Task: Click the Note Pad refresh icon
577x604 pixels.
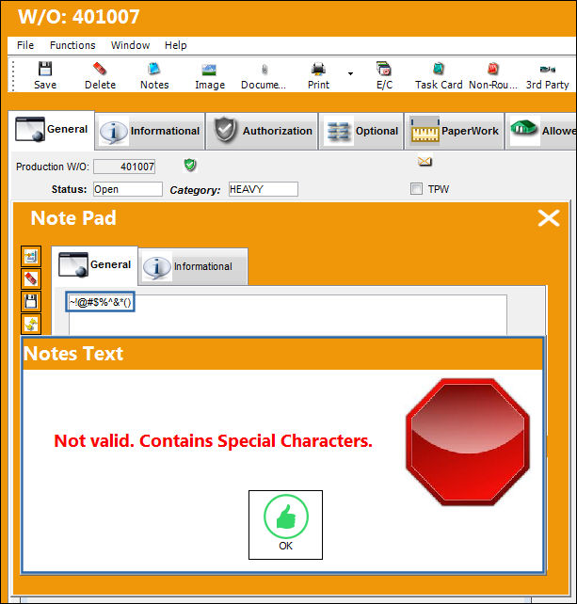Action: 31,325
